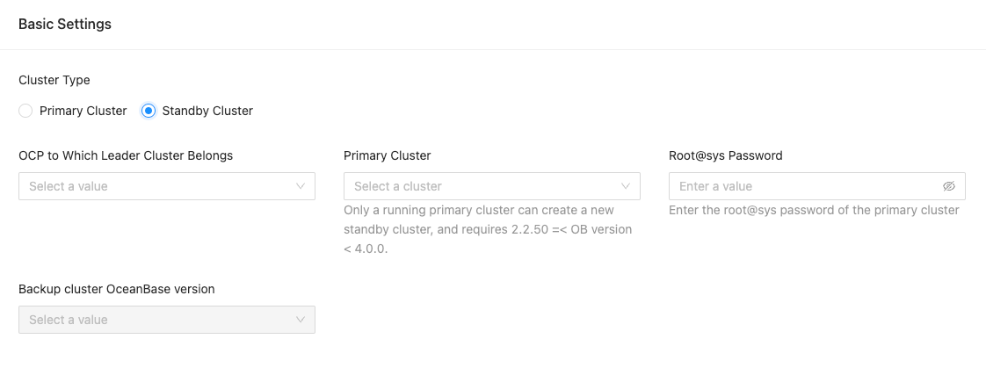The image size is (986, 375).
Task: Select the Primary Cluster radio button
Action: pyautogui.click(x=25, y=111)
